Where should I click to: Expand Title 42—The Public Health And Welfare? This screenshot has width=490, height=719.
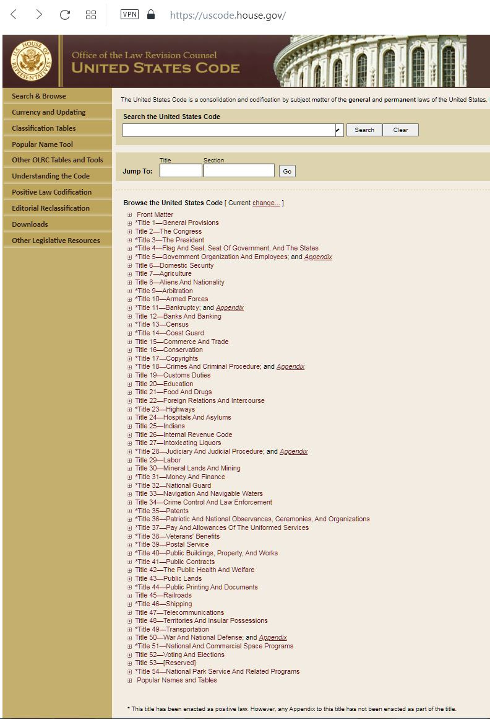point(130,570)
